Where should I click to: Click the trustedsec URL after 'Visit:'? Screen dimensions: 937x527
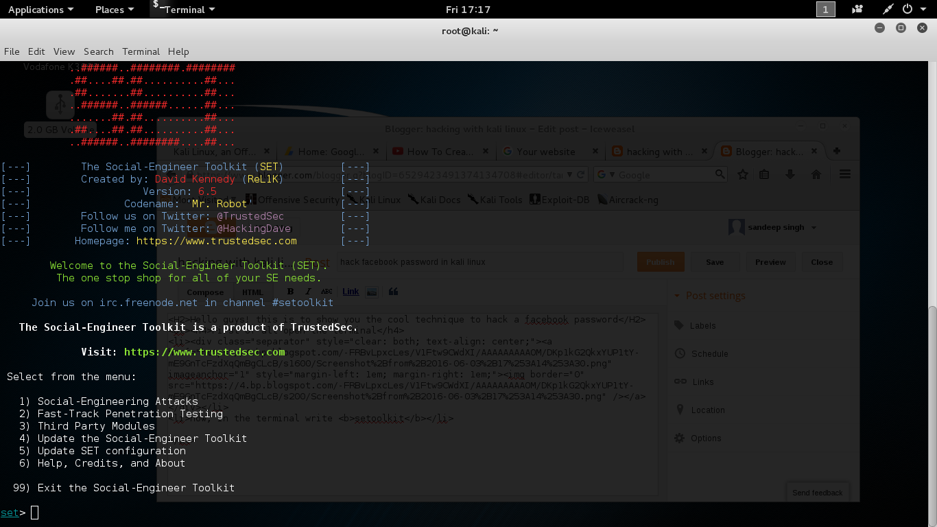pos(204,352)
